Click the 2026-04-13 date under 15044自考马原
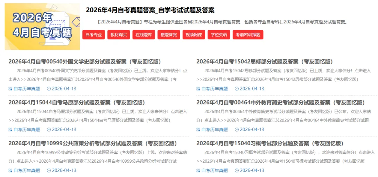 pyautogui.click(x=64, y=130)
